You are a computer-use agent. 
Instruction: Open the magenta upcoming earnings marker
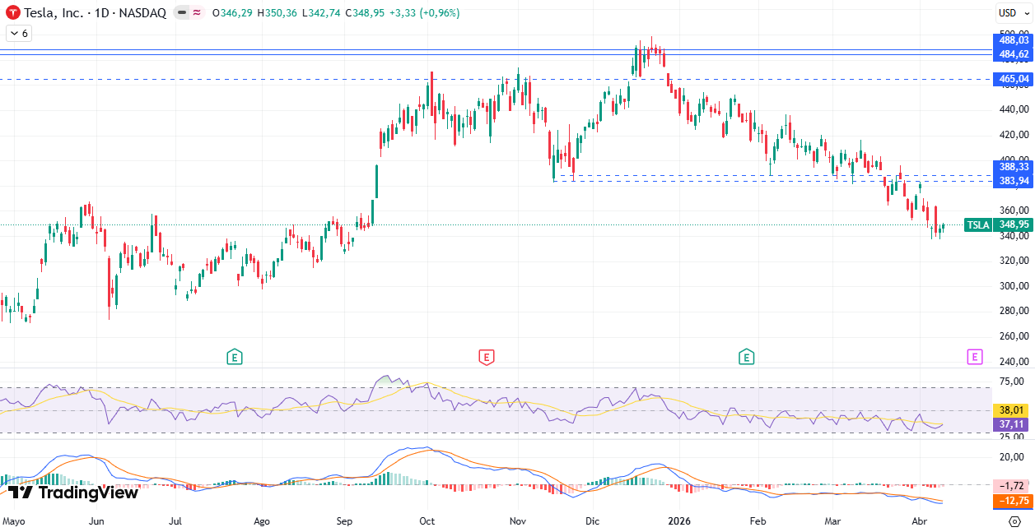coord(974,357)
